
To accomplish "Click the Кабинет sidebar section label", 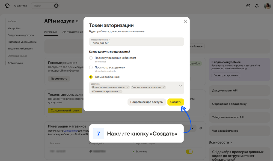I will [x=13, y=21].
